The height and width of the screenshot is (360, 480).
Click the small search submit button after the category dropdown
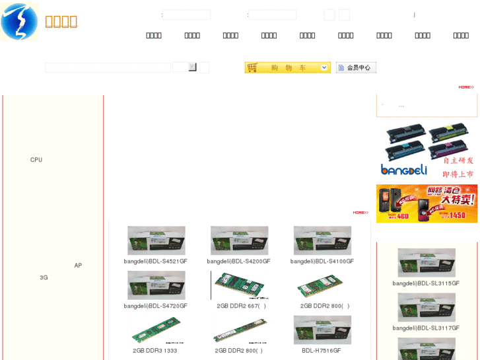click(x=205, y=67)
